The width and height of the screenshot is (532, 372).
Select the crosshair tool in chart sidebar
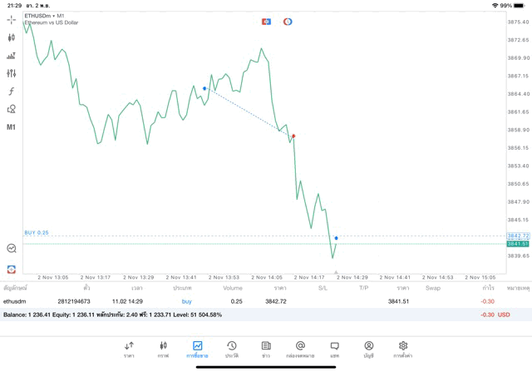click(x=12, y=18)
